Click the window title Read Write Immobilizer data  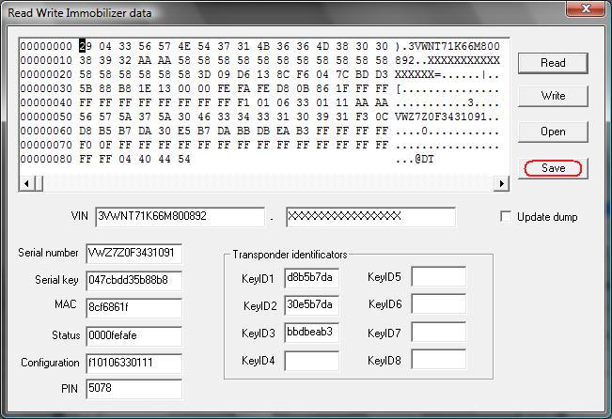pos(80,12)
